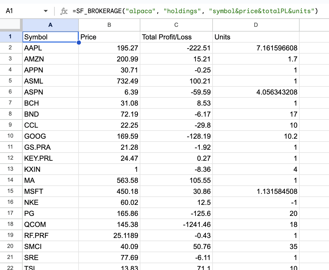The image size is (329, 270).
Task: Select column B header
Action: pyautogui.click(x=109, y=25)
